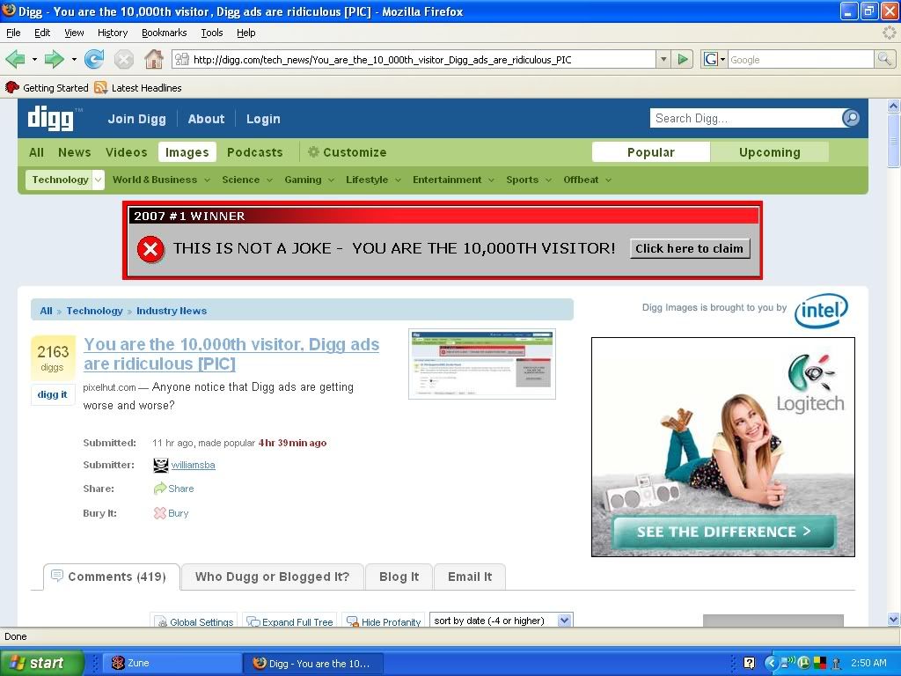Click the green Share arrow icon
This screenshot has height=676, width=901.
coord(160,489)
